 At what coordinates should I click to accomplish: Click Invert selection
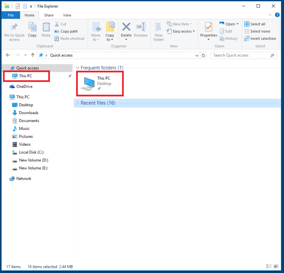tap(260, 38)
